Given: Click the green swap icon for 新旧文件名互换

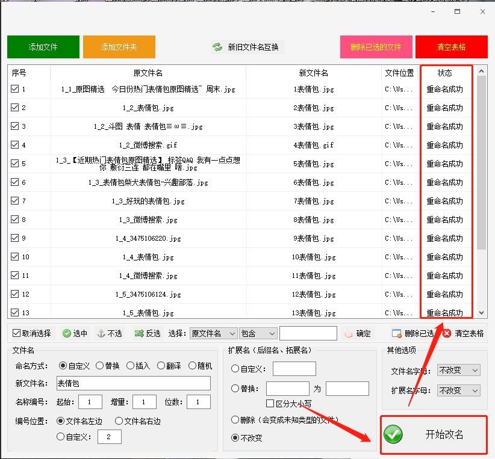Looking at the screenshot, I should coord(216,46).
